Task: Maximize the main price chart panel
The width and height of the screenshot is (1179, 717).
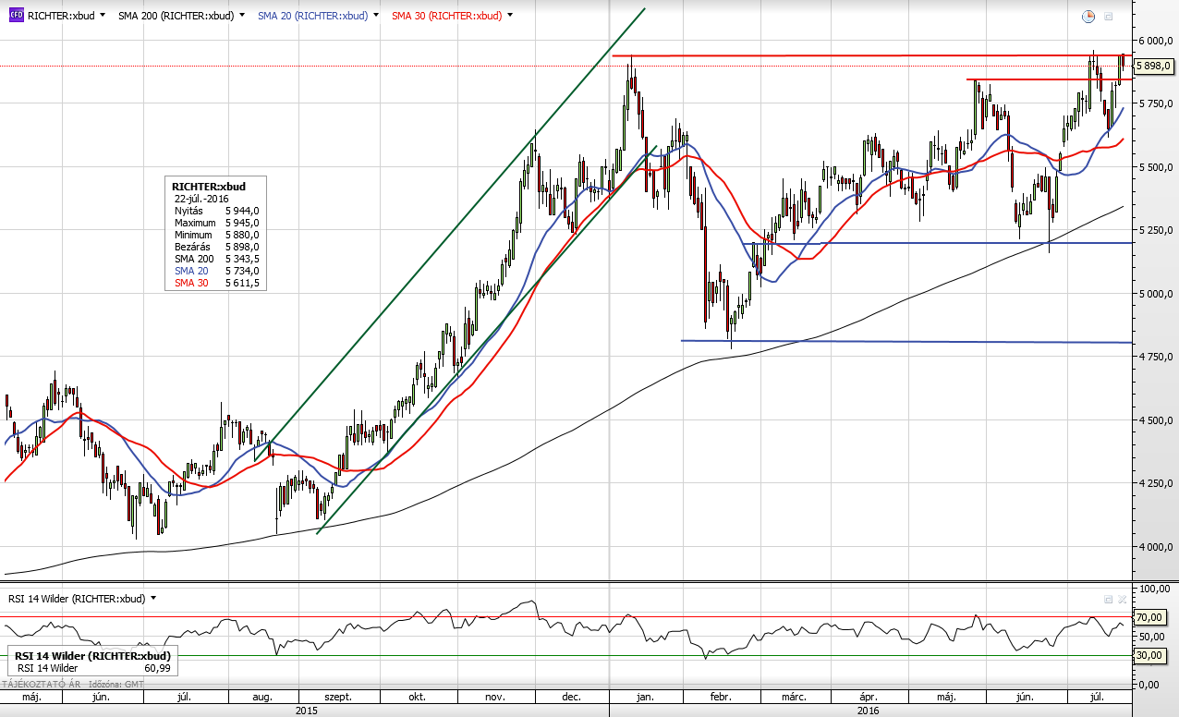Action: [x=1109, y=16]
